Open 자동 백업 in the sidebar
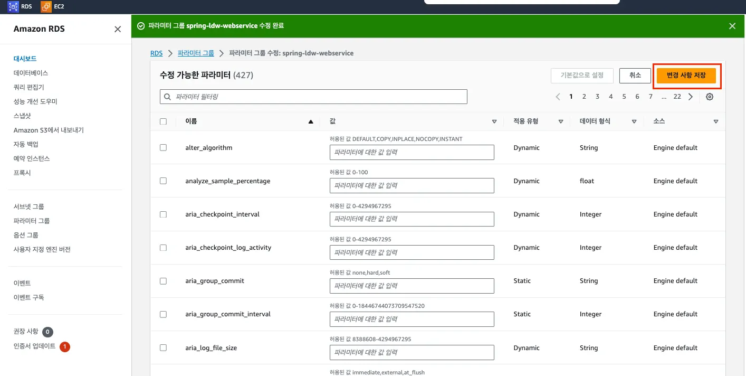 [26, 144]
